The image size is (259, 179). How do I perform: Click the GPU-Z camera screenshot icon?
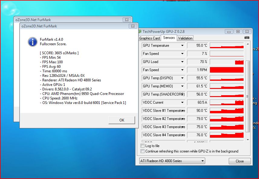pos(247,38)
